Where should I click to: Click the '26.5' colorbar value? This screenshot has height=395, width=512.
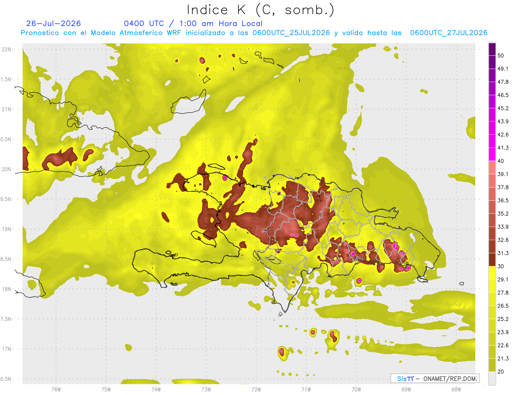coord(503,306)
